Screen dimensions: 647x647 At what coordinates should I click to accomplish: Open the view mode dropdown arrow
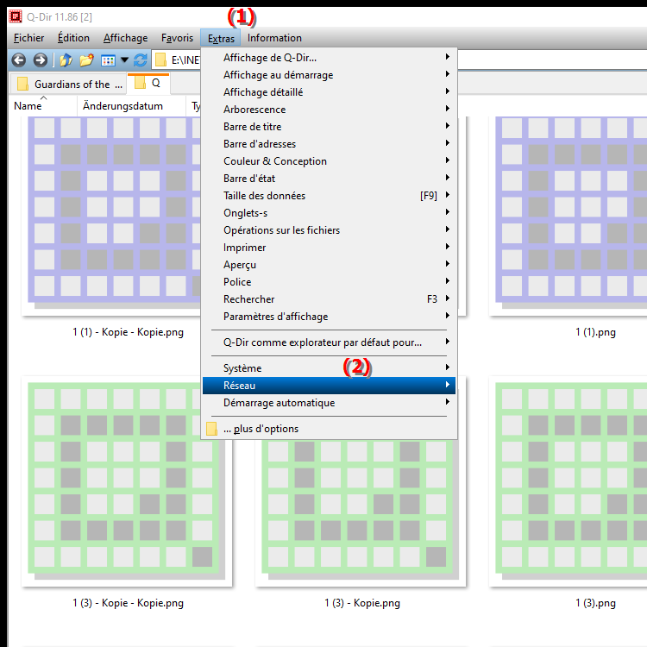coord(124,60)
